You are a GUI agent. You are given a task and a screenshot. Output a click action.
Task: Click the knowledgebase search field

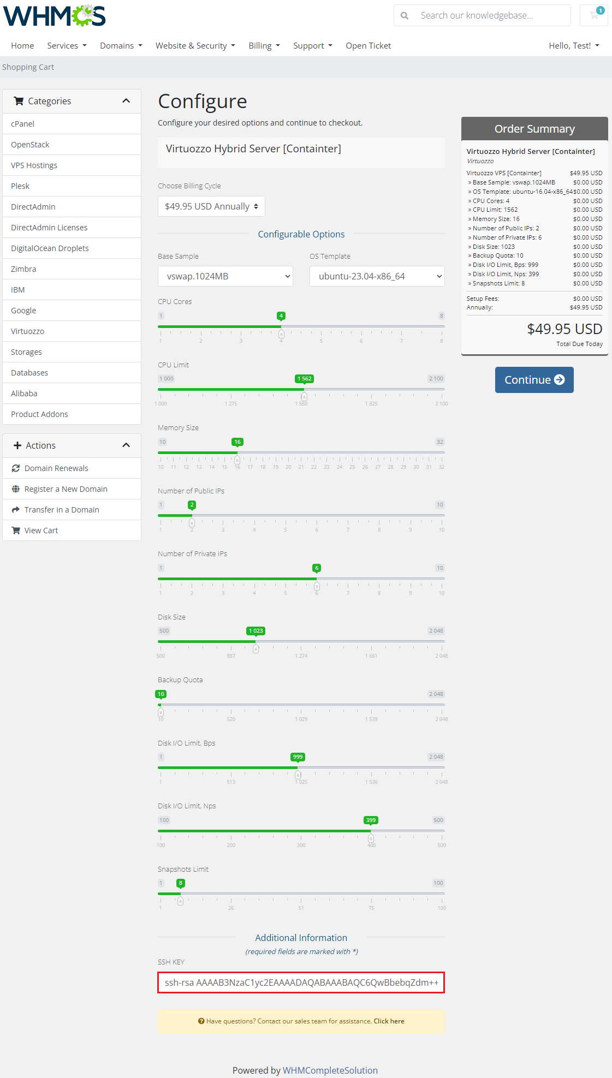(493, 15)
